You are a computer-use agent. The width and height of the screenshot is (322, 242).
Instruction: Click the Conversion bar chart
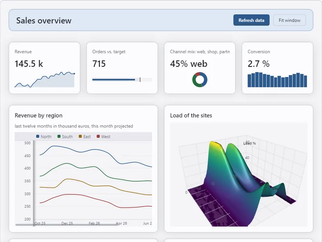pos(277,79)
